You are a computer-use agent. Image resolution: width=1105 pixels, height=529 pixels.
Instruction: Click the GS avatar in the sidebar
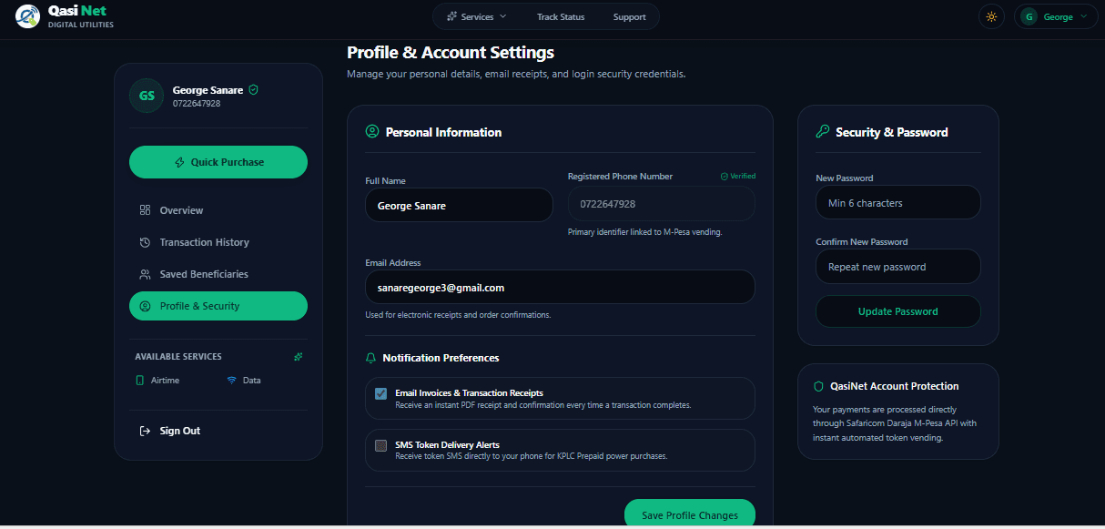147,96
